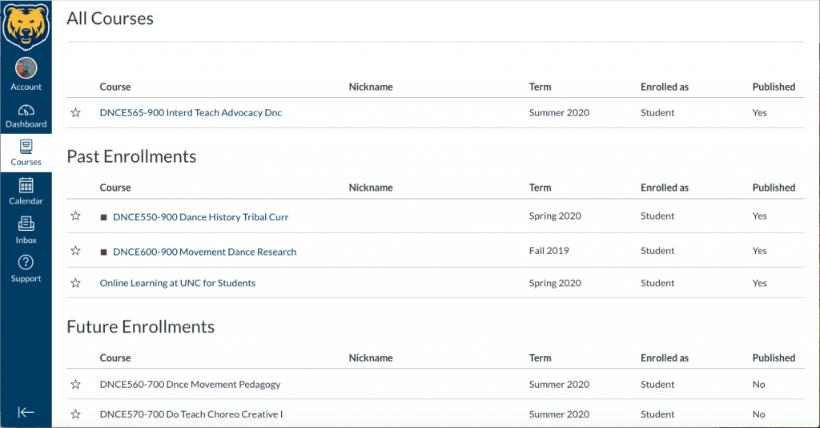Click Published Yes for DNCE600-900
Image resolution: width=820 pixels, height=428 pixels.
(x=760, y=251)
